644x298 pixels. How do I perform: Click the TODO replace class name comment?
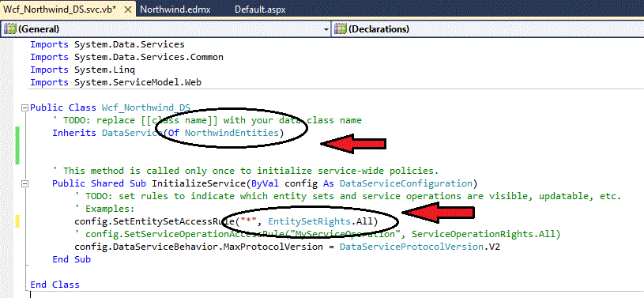click(x=207, y=120)
